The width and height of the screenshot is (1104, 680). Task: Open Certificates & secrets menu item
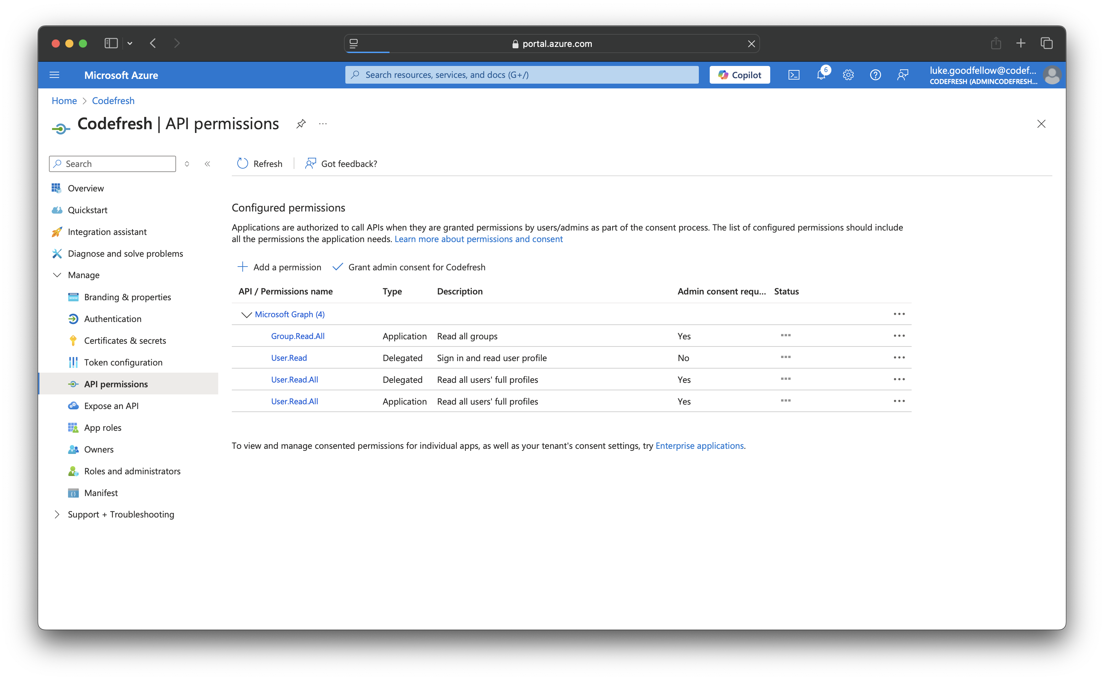(125, 340)
